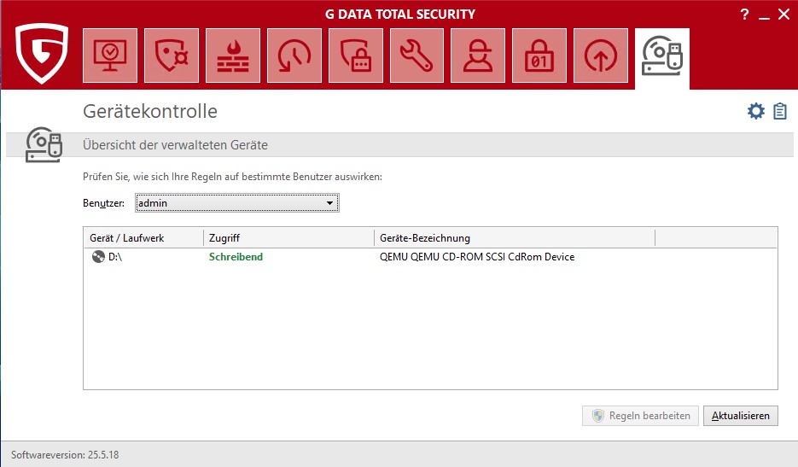The image size is (798, 467).
Task: Open the Password Manager shield icon
Action: point(356,55)
